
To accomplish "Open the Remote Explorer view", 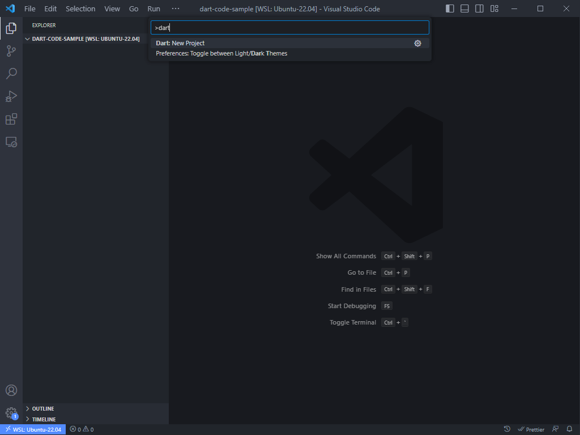I will click(11, 142).
